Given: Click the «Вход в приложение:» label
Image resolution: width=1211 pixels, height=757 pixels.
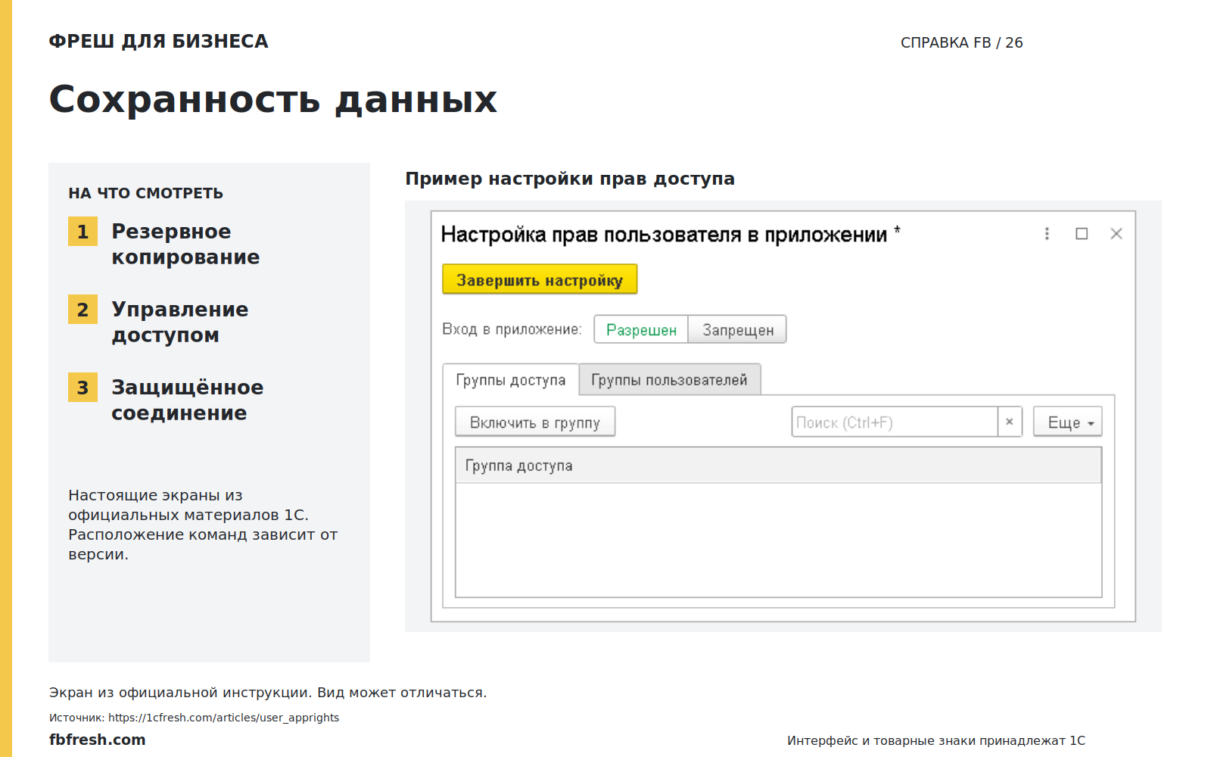Looking at the screenshot, I should (512, 329).
